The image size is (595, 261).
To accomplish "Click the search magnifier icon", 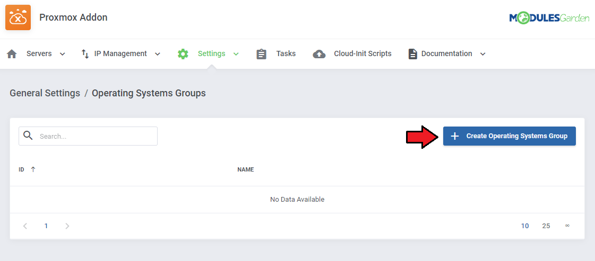I will (x=28, y=136).
